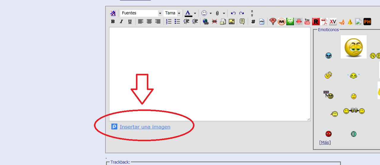Click the smiley insert icon in toolbar

coord(204,13)
